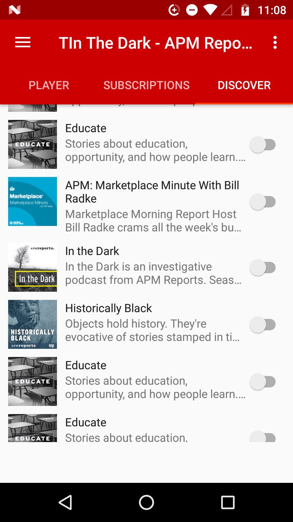Tap the Wi-Fi status icon

click(x=210, y=10)
